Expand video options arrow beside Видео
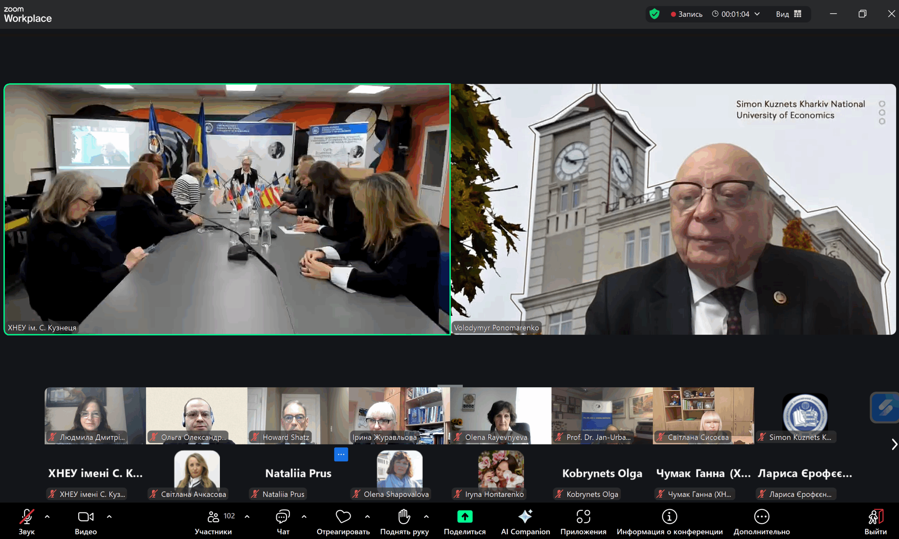The image size is (899, 539). pyautogui.click(x=109, y=516)
